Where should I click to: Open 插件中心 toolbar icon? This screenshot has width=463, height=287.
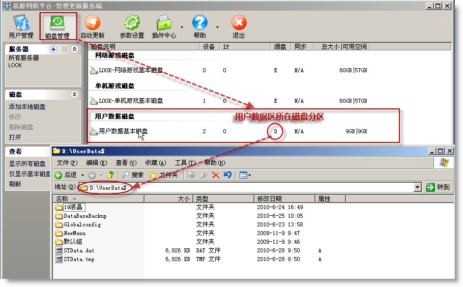pos(164,26)
